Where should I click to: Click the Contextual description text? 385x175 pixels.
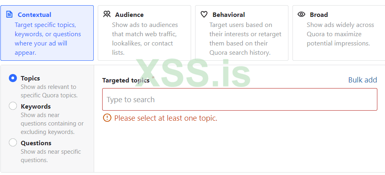click(47, 39)
